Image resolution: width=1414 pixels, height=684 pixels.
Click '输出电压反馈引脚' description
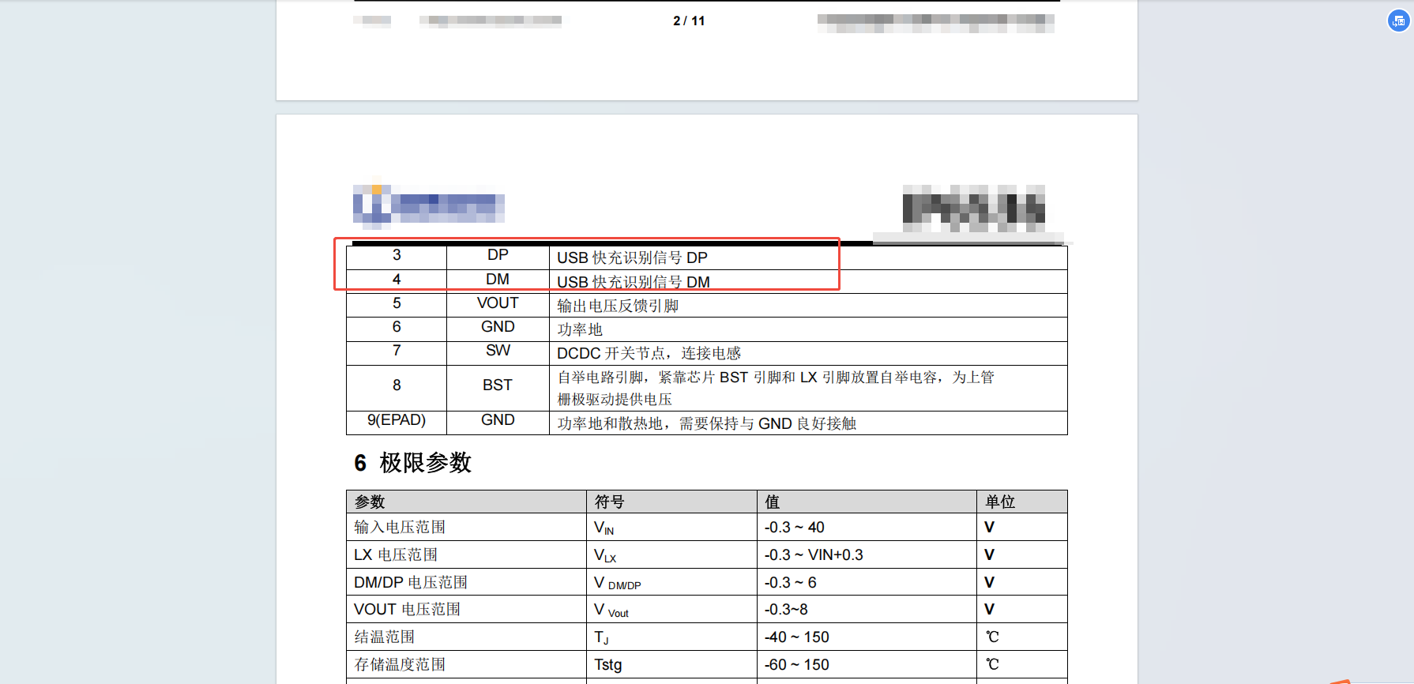click(x=618, y=306)
